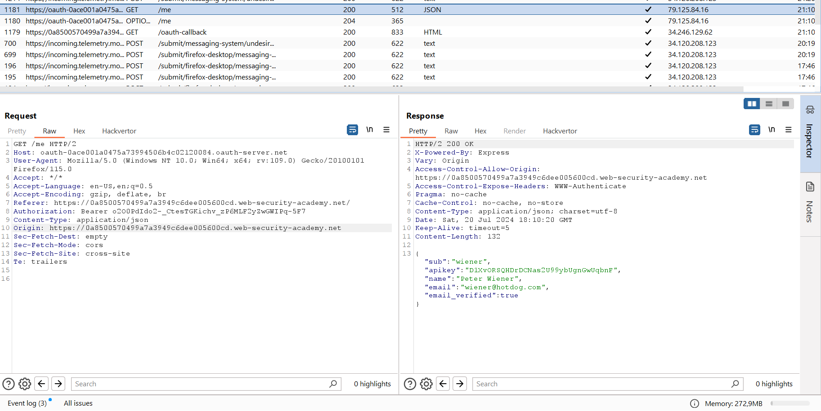Click email value wiener@hotdog.com in response
Image resolution: width=821 pixels, height=411 pixels.
(503, 287)
